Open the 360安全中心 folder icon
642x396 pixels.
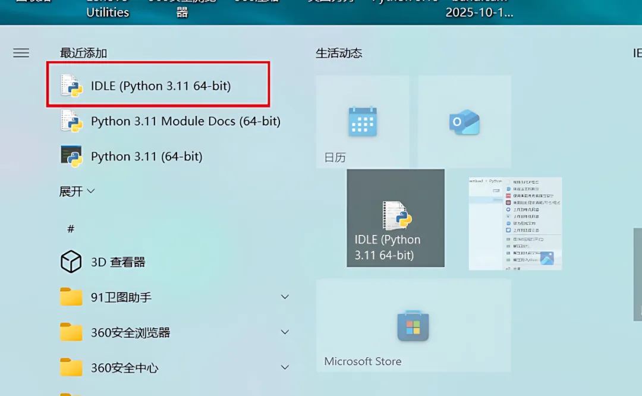click(71, 367)
